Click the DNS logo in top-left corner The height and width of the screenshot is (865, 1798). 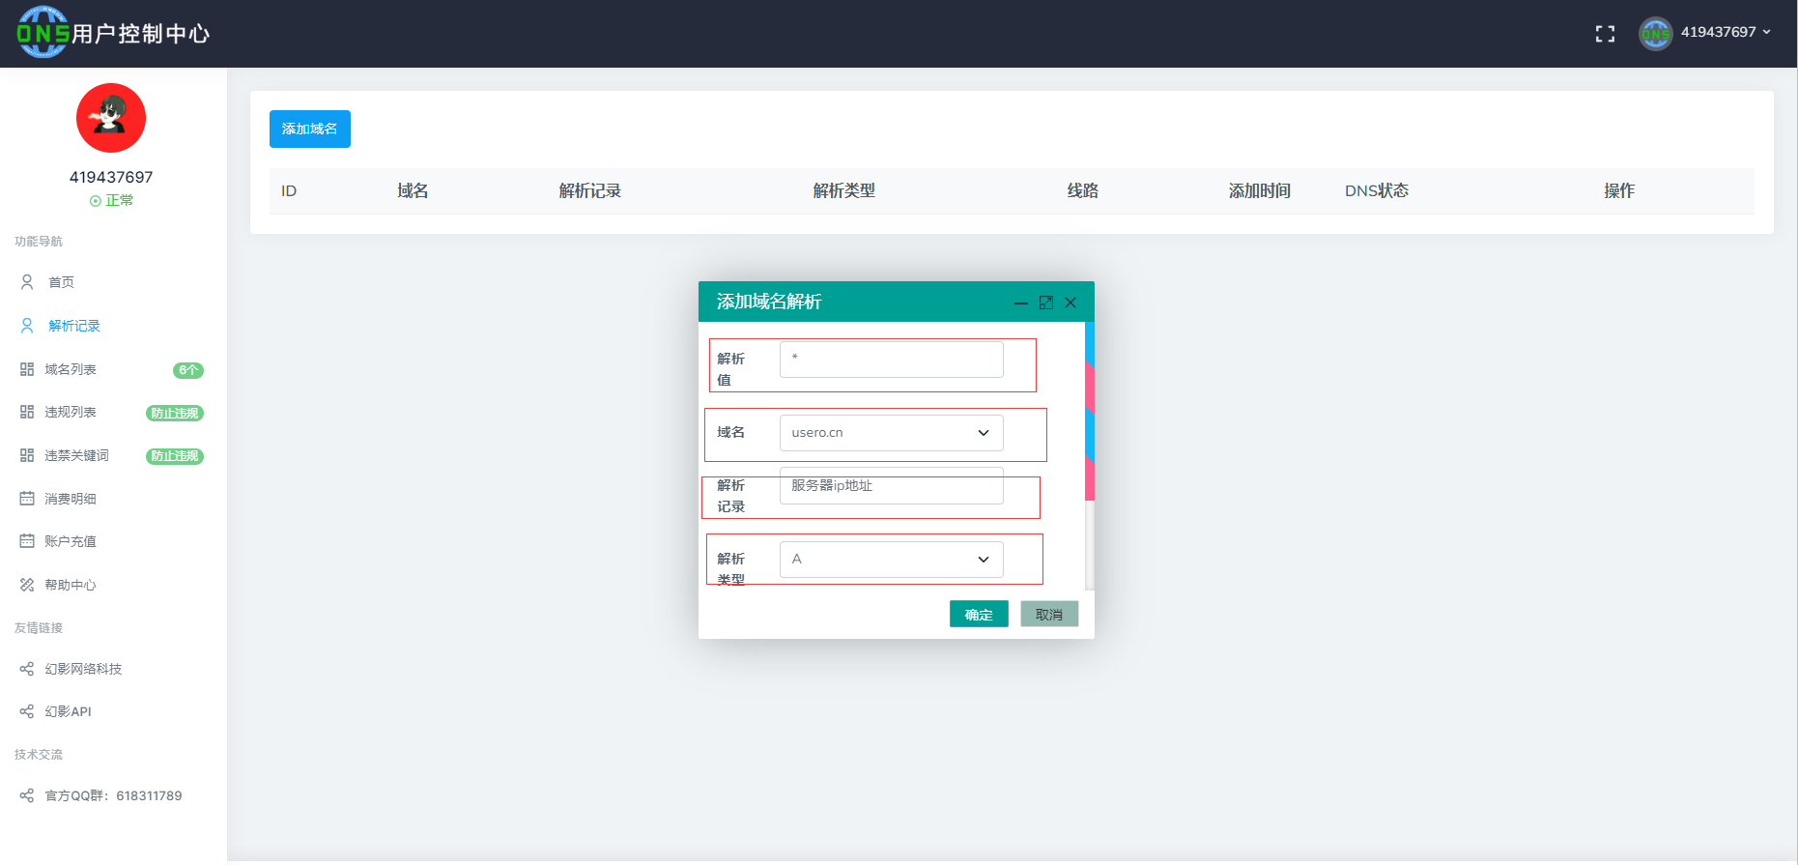tap(43, 33)
